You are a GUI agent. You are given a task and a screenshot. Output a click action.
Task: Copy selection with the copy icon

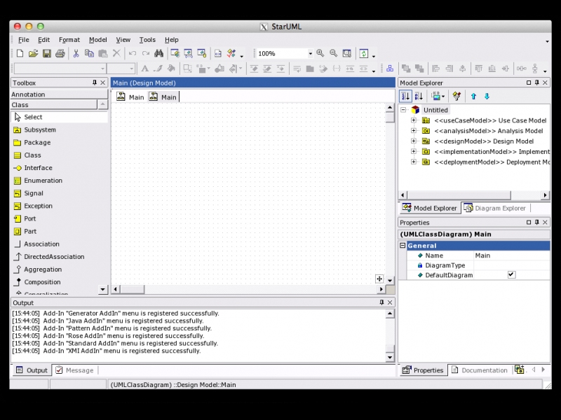pyautogui.click(x=89, y=54)
